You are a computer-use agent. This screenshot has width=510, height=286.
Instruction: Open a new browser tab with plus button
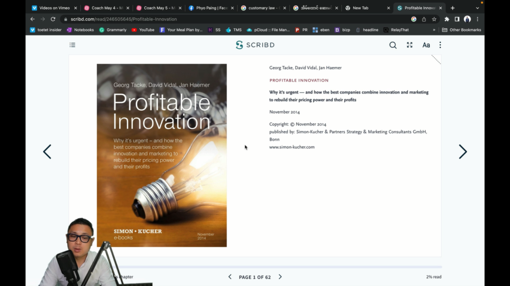pyautogui.click(x=452, y=8)
